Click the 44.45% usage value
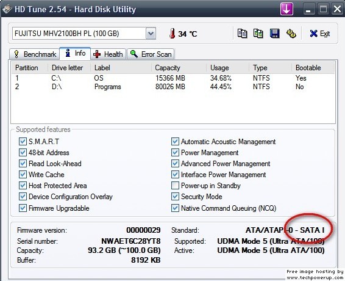 tap(221, 87)
